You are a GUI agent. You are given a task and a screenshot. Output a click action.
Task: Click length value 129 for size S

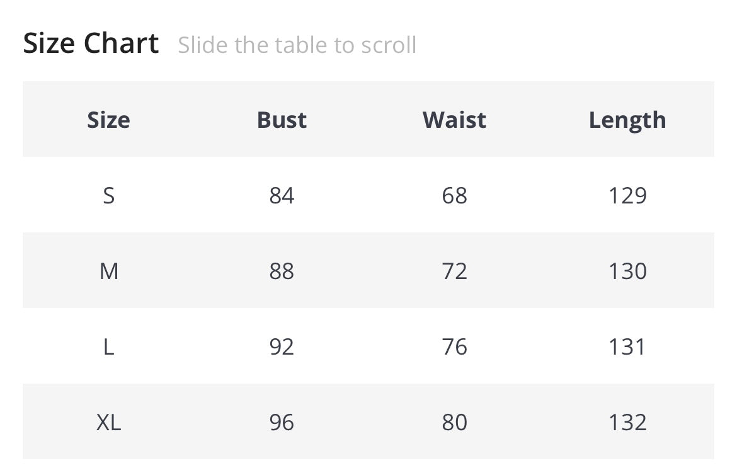(627, 196)
